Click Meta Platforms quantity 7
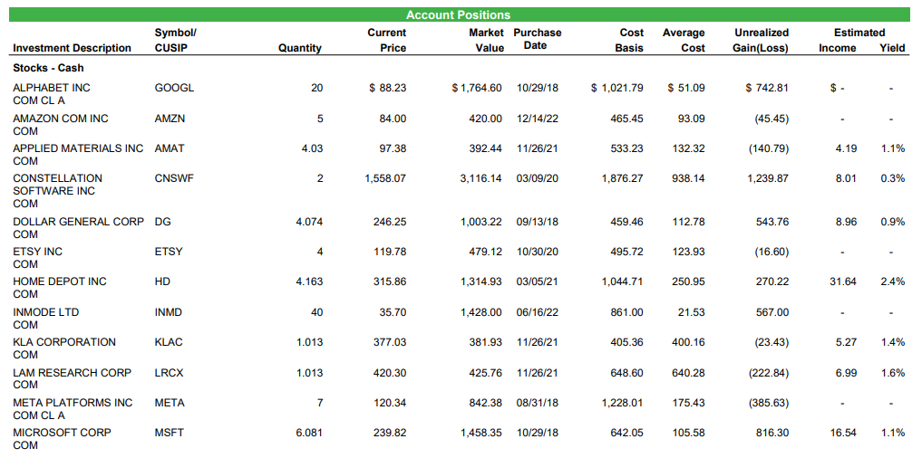The width and height of the screenshot is (922, 458). [x=320, y=403]
